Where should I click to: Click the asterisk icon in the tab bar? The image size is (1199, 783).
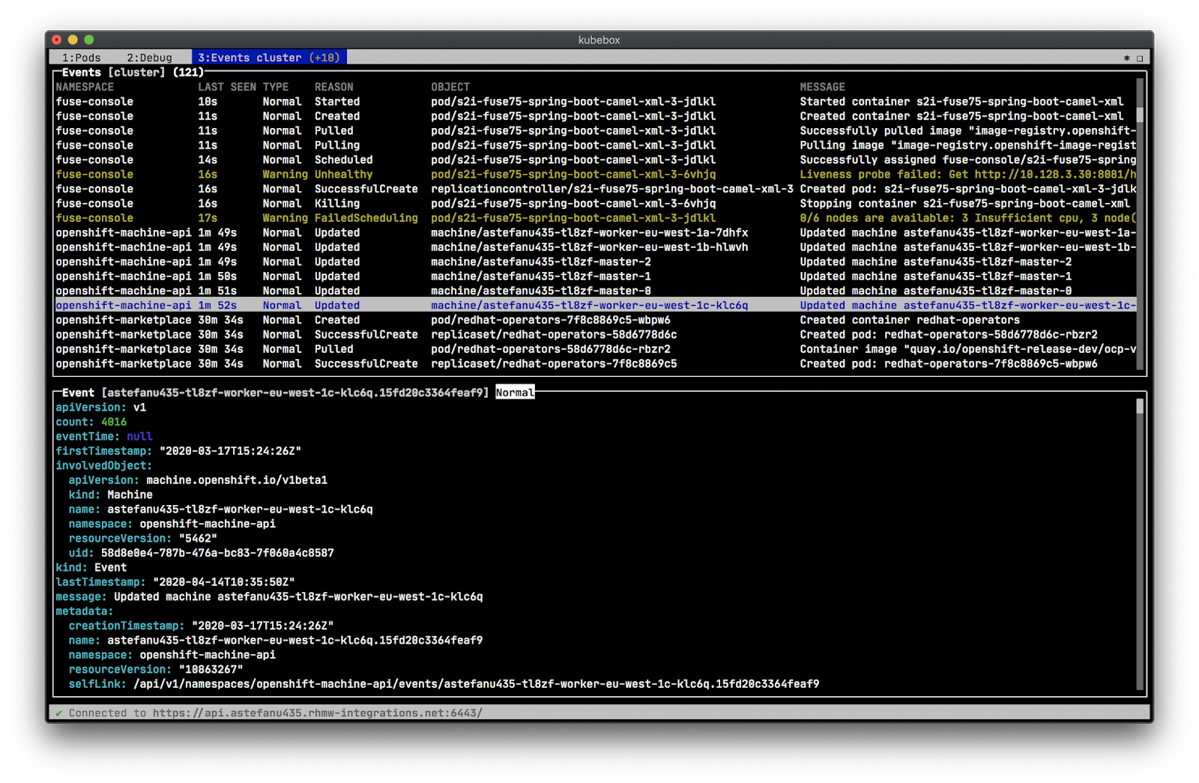[1126, 58]
